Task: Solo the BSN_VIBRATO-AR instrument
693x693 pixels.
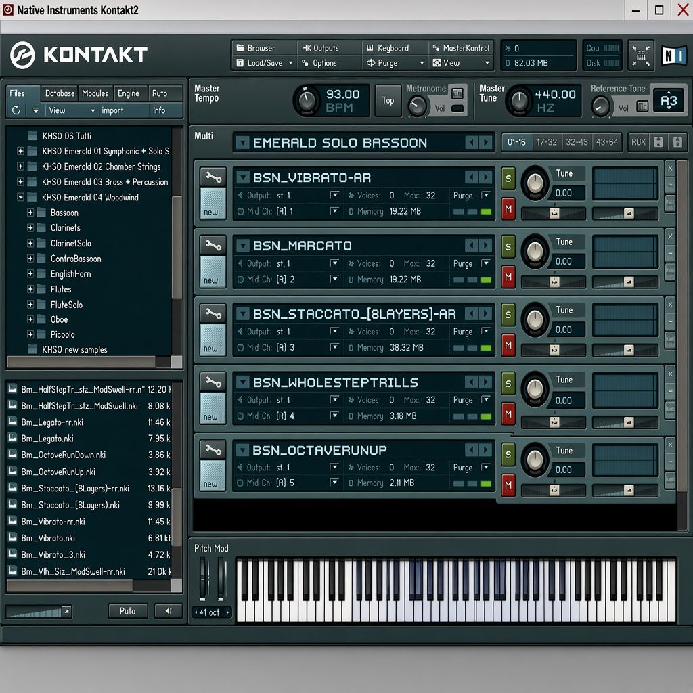Action: click(508, 179)
